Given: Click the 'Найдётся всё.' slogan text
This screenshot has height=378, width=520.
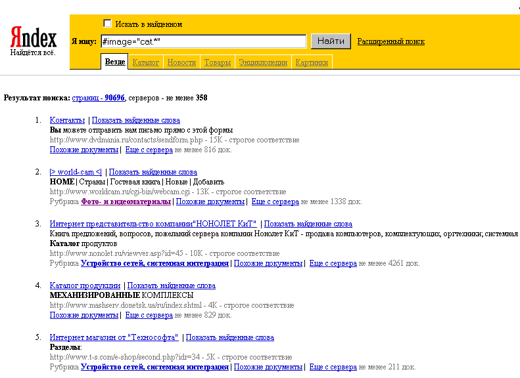Looking at the screenshot, I should (x=33, y=52).
